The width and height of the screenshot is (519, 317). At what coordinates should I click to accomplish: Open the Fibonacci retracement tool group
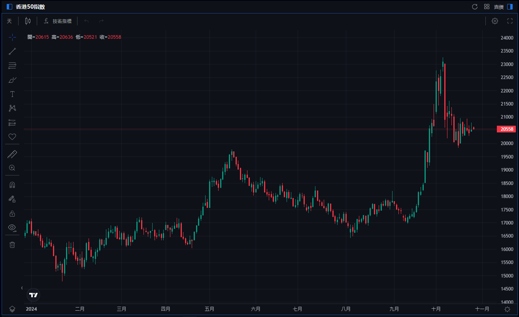12,66
